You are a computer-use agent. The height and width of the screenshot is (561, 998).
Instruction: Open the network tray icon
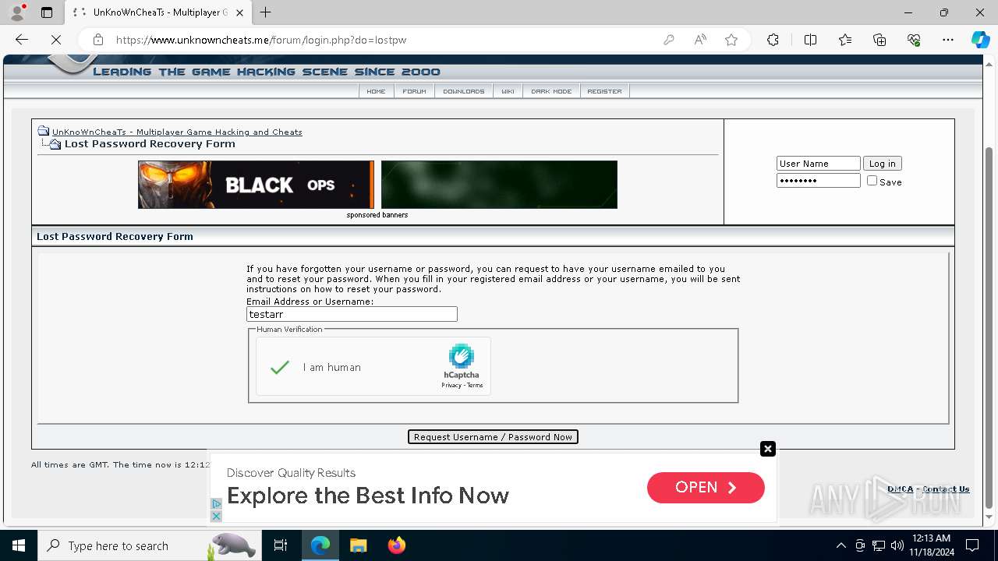click(x=879, y=545)
